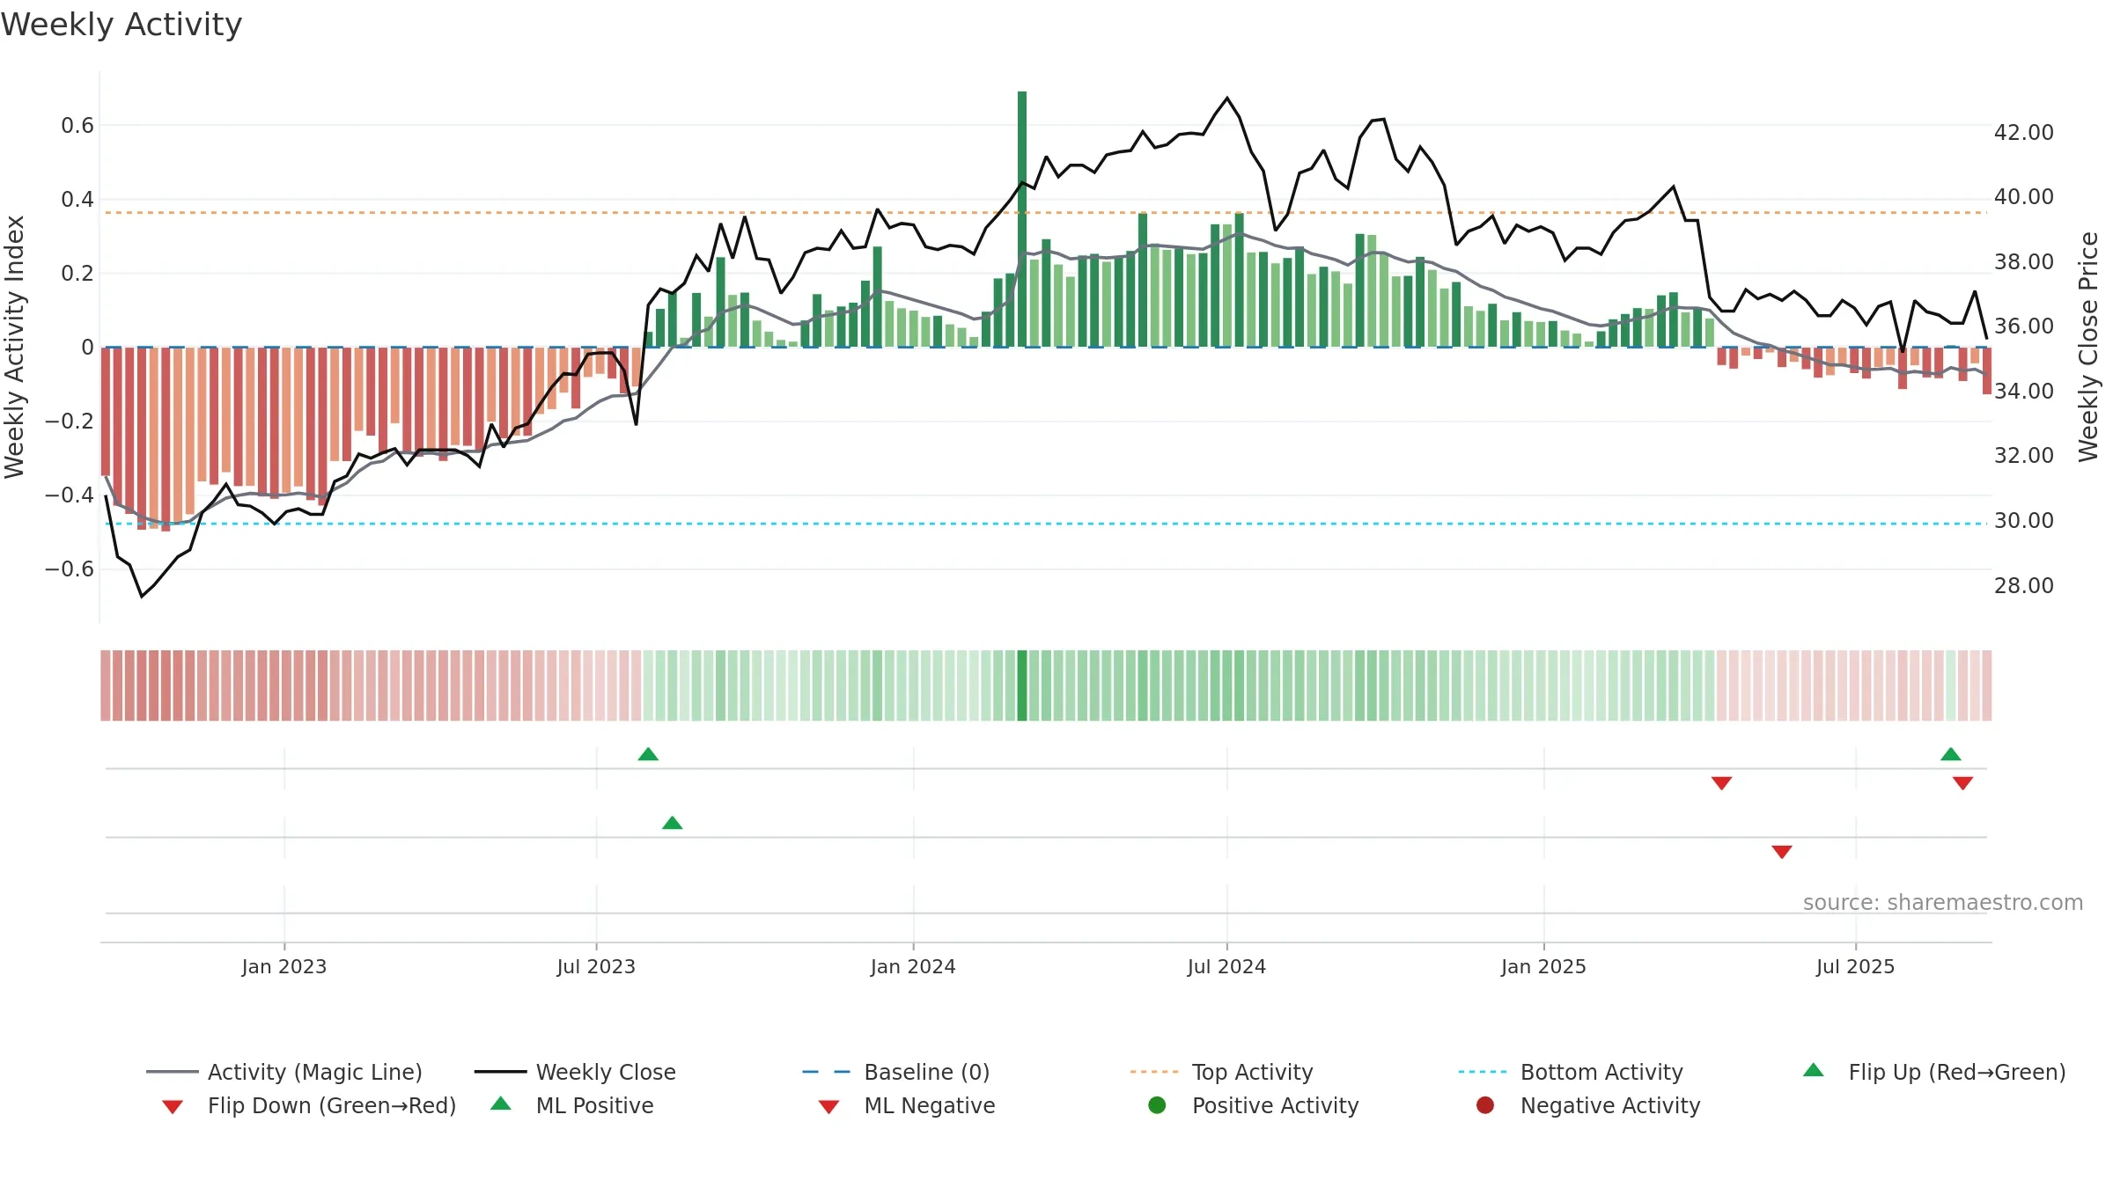Click the Weekly Activity chart title
This screenshot has height=1188, width=2113.
[x=121, y=25]
